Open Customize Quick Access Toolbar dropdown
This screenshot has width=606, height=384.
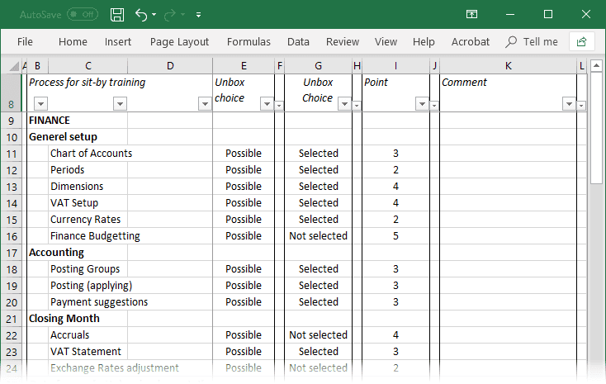(x=198, y=15)
